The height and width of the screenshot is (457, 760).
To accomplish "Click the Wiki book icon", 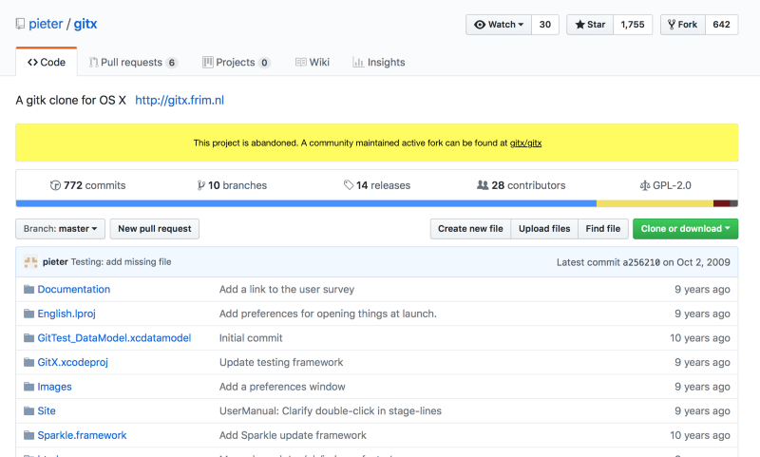I will point(300,62).
